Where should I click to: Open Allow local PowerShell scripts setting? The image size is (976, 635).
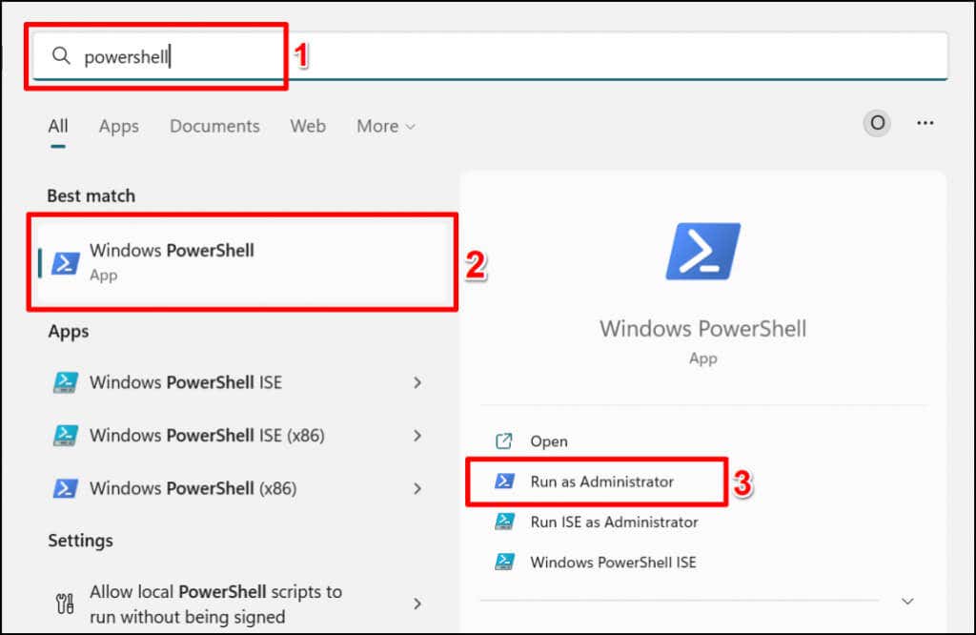236,604
